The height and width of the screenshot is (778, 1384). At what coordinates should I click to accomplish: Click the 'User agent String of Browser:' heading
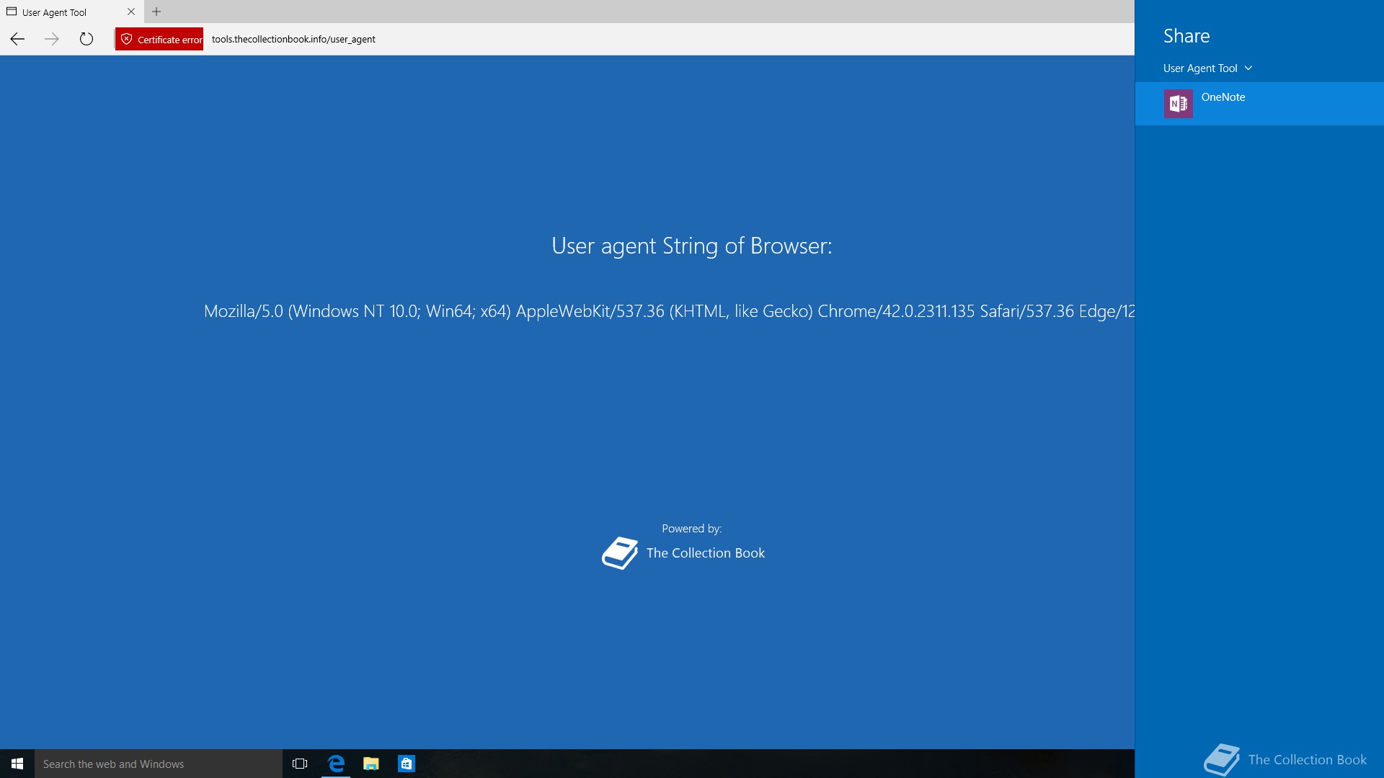coord(691,246)
